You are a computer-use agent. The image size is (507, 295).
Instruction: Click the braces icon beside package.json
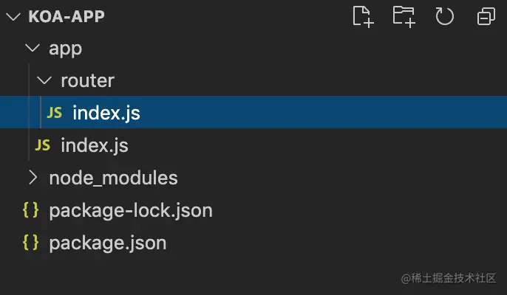(31, 243)
